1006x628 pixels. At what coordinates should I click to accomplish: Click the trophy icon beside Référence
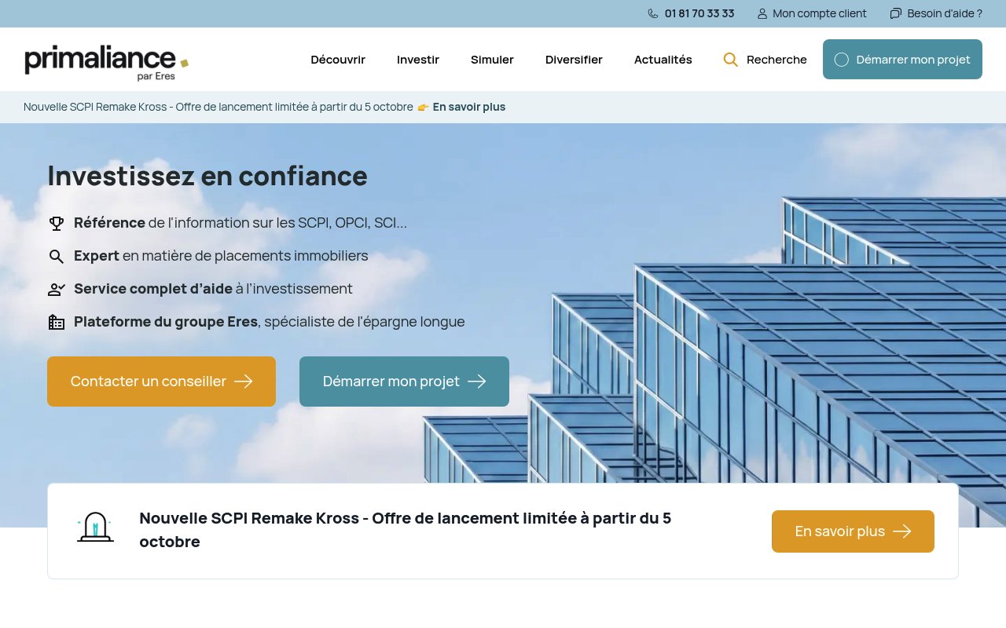coord(57,224)
